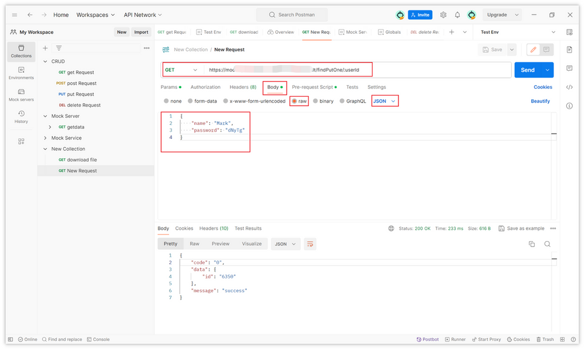Screen dimensions: 585x349
Task: Select the form-data body type
Action: click(x=202, y=101)
